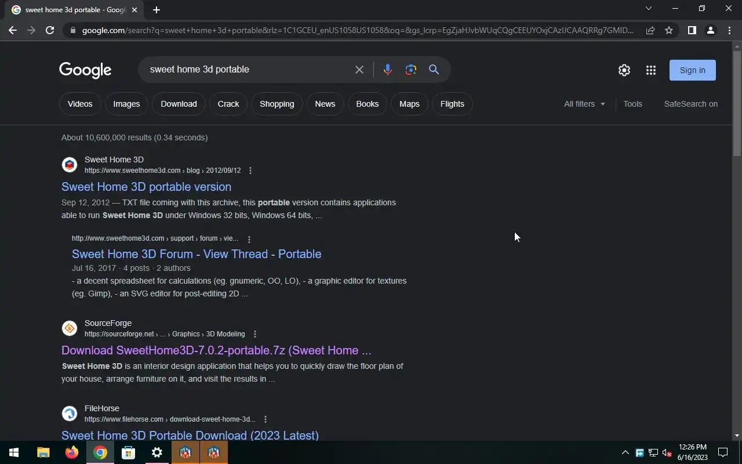742x464 pixels.
Task: Open the SafeSearch on setting
Action: point(691,104)
